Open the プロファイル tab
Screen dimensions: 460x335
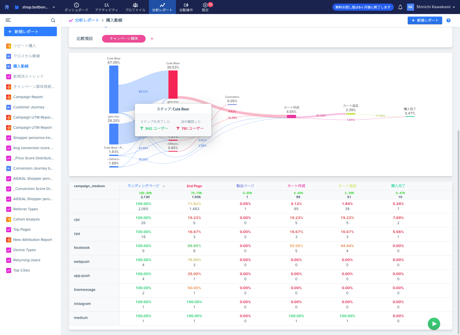click(135, 7)
